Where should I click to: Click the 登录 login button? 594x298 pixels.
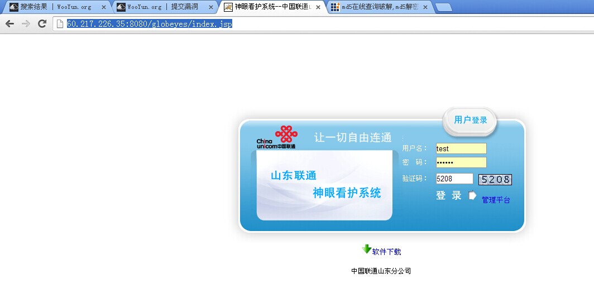[448, 195]
